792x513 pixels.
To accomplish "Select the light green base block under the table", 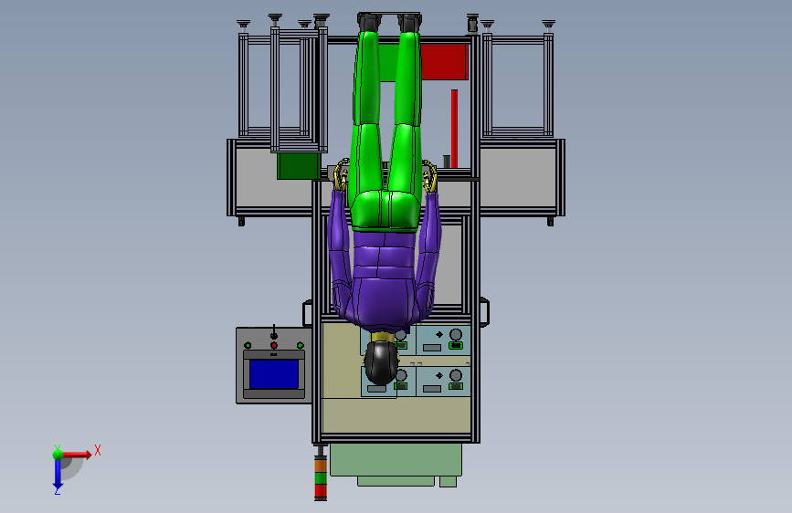I will point(396,460).
